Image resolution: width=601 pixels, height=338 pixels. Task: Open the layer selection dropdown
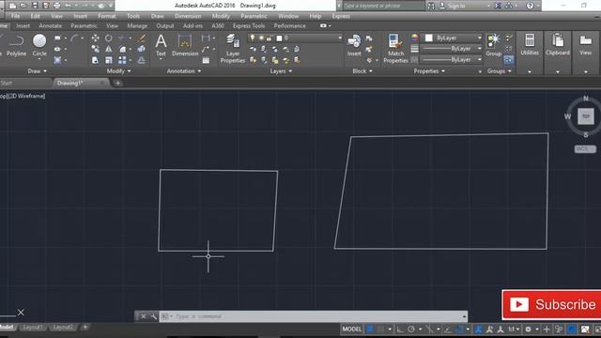(x=294, y=38)
